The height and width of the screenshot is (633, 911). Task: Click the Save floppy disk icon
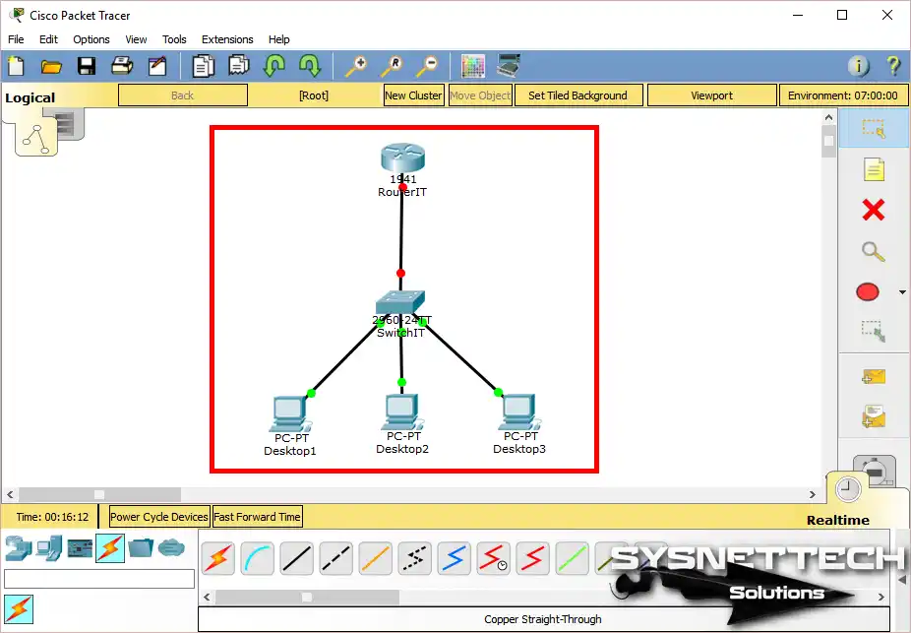(87, 66)
